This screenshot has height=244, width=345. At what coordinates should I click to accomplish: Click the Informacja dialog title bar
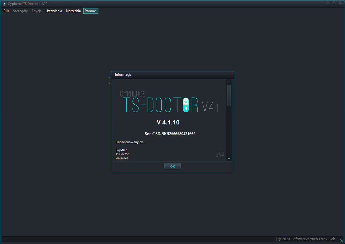[x=173, y=75]
